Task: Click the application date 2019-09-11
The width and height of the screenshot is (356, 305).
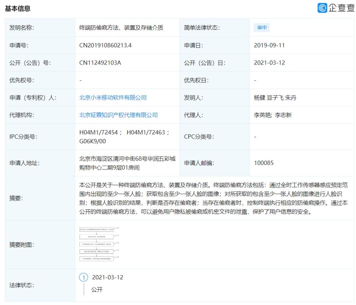Action: 269,46
